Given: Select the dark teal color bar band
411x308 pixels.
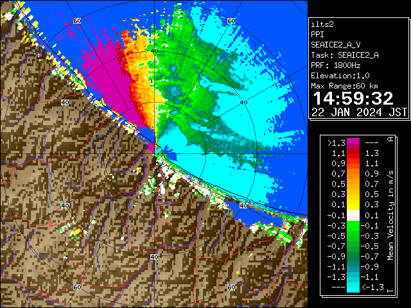Looking at the screenshot, I should coord(353,267).
